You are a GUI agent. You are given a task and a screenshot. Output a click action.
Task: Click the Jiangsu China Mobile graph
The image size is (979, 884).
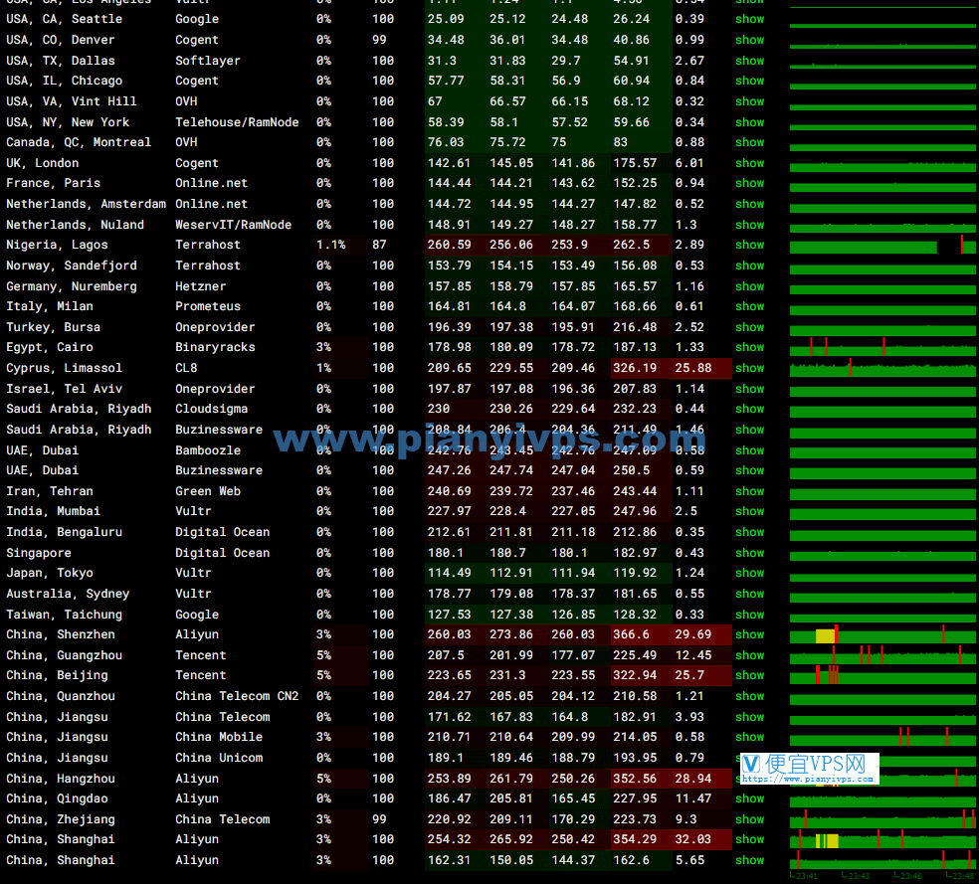pyautogui.click(x=882, y=738)
